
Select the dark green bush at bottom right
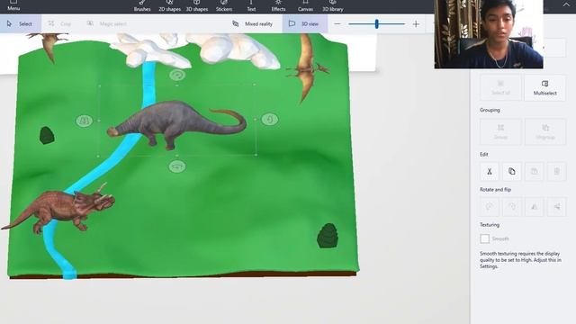tap(328, 236)
